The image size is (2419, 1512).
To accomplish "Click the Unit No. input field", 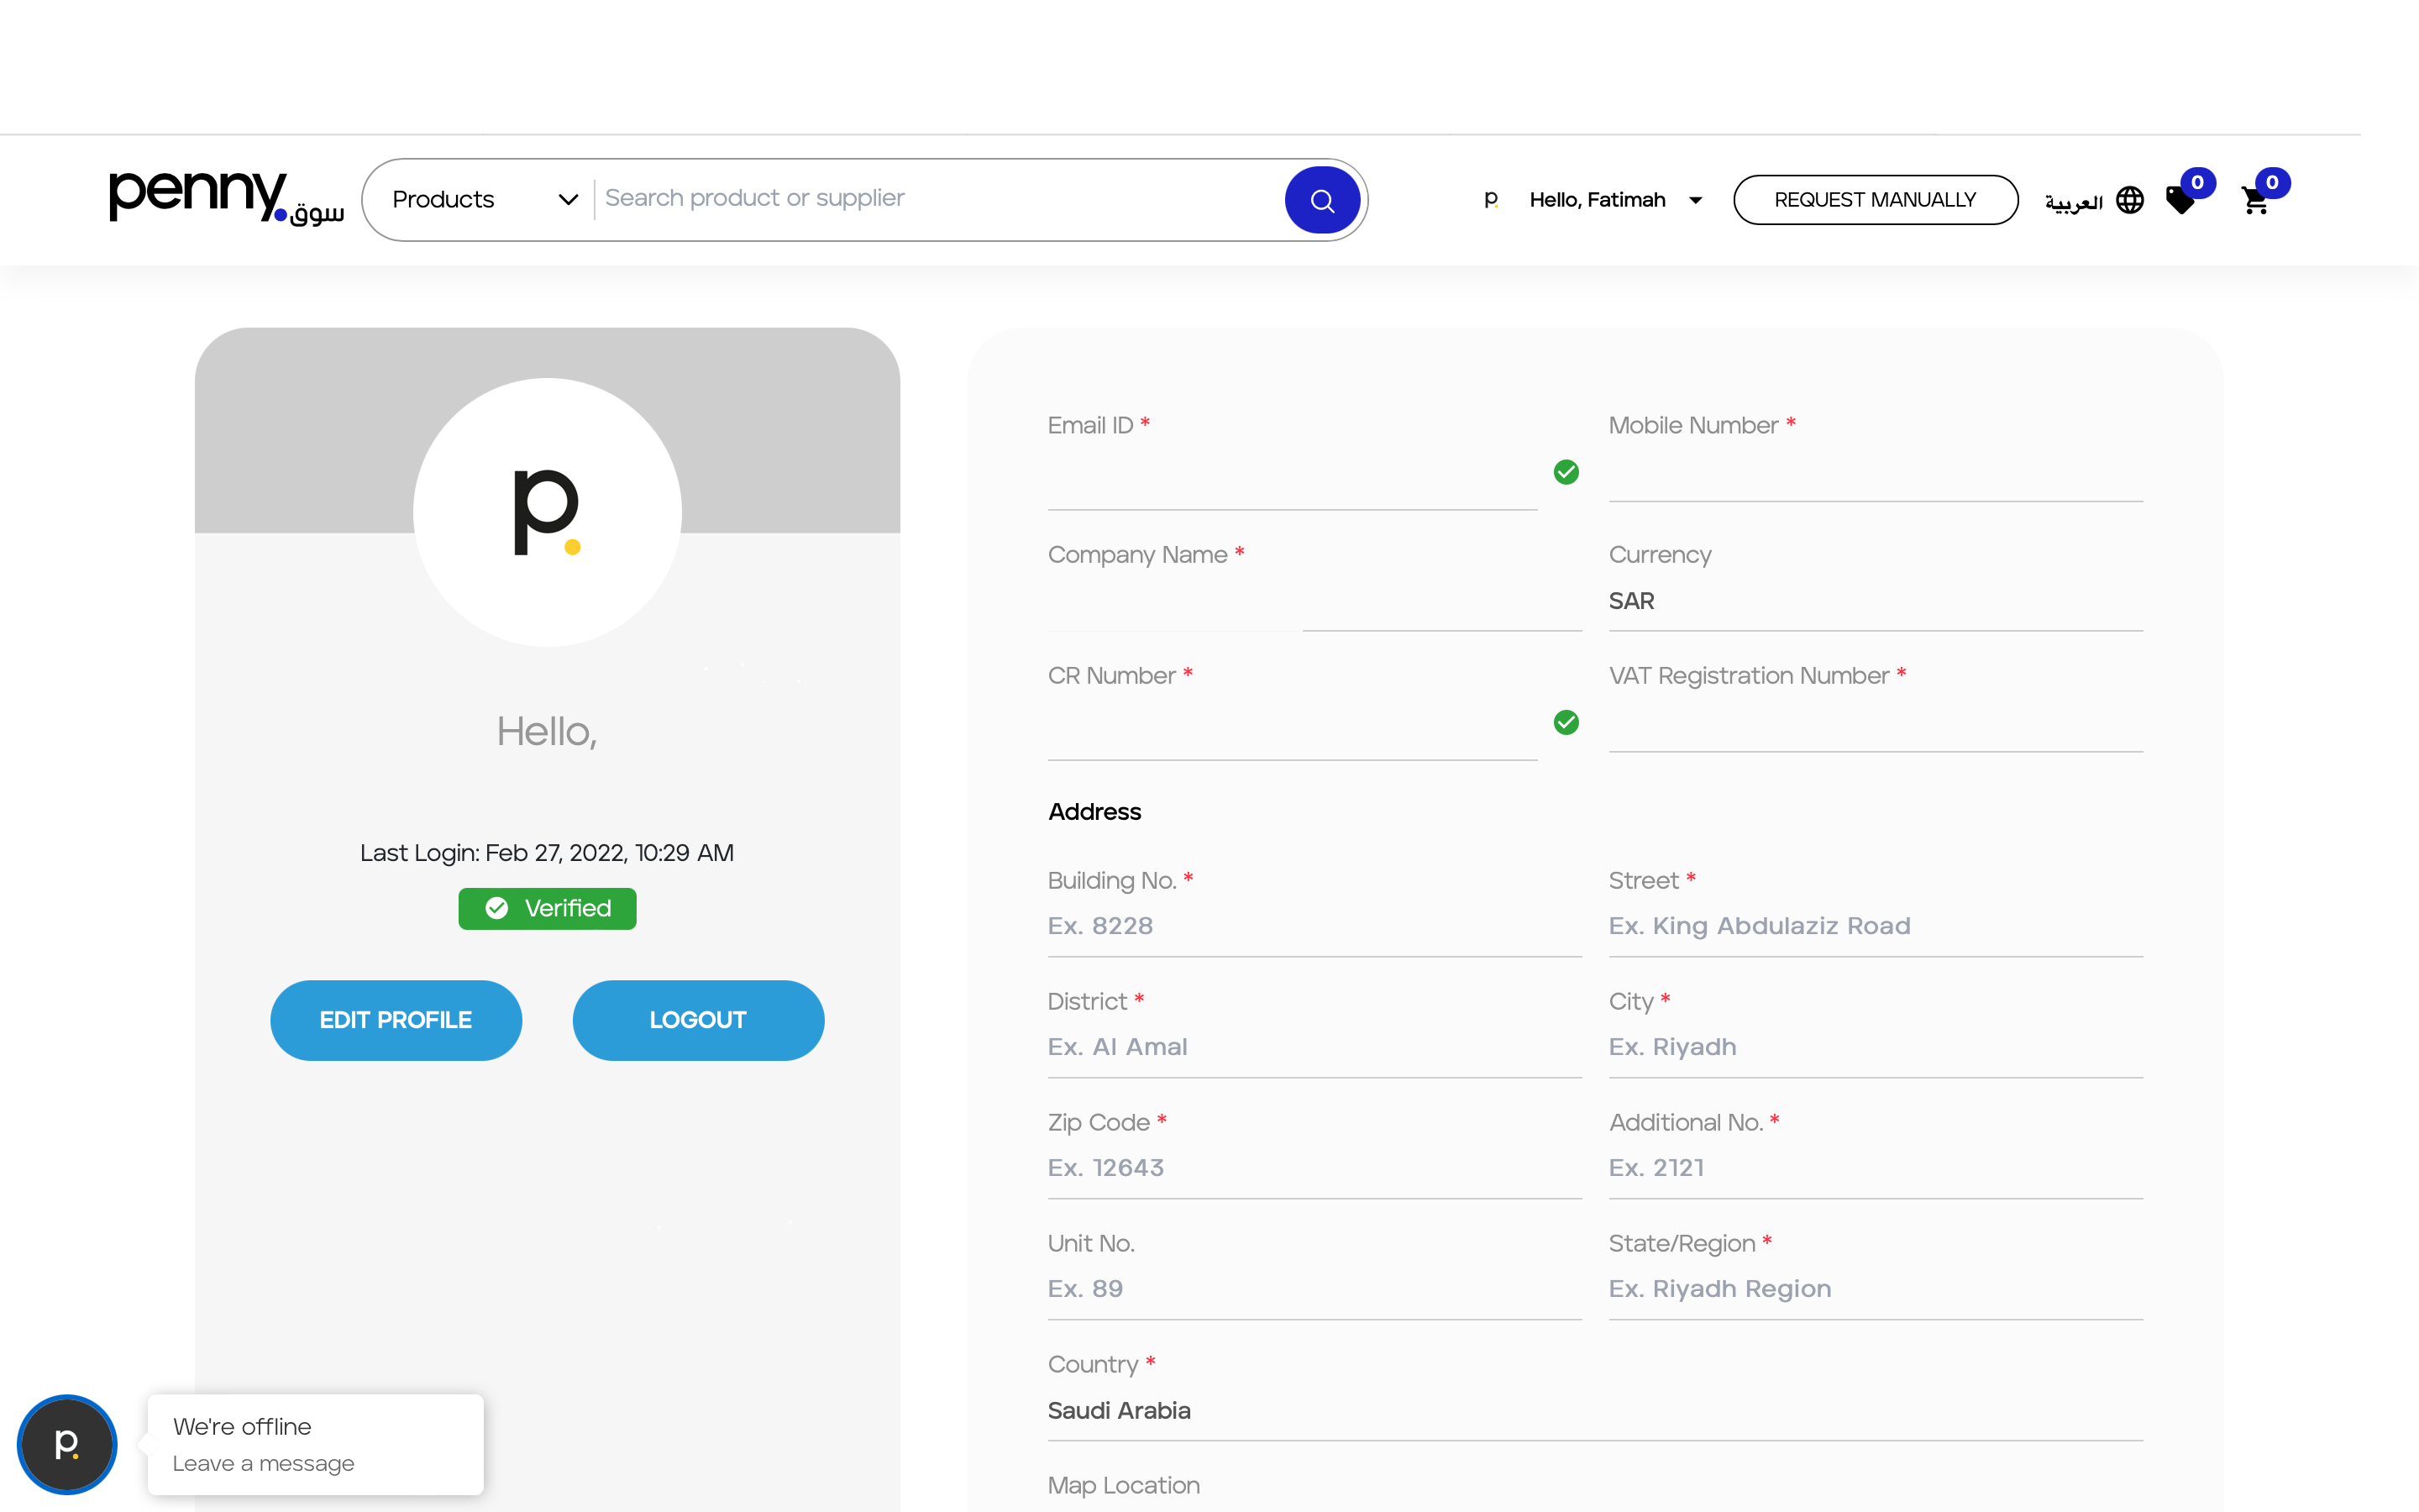I will point(1314,1290).
